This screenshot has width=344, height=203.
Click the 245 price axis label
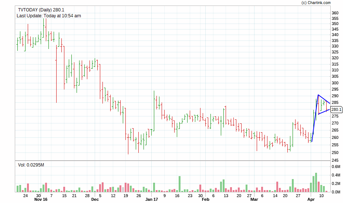pyautogui.click(x=335, y=160)
